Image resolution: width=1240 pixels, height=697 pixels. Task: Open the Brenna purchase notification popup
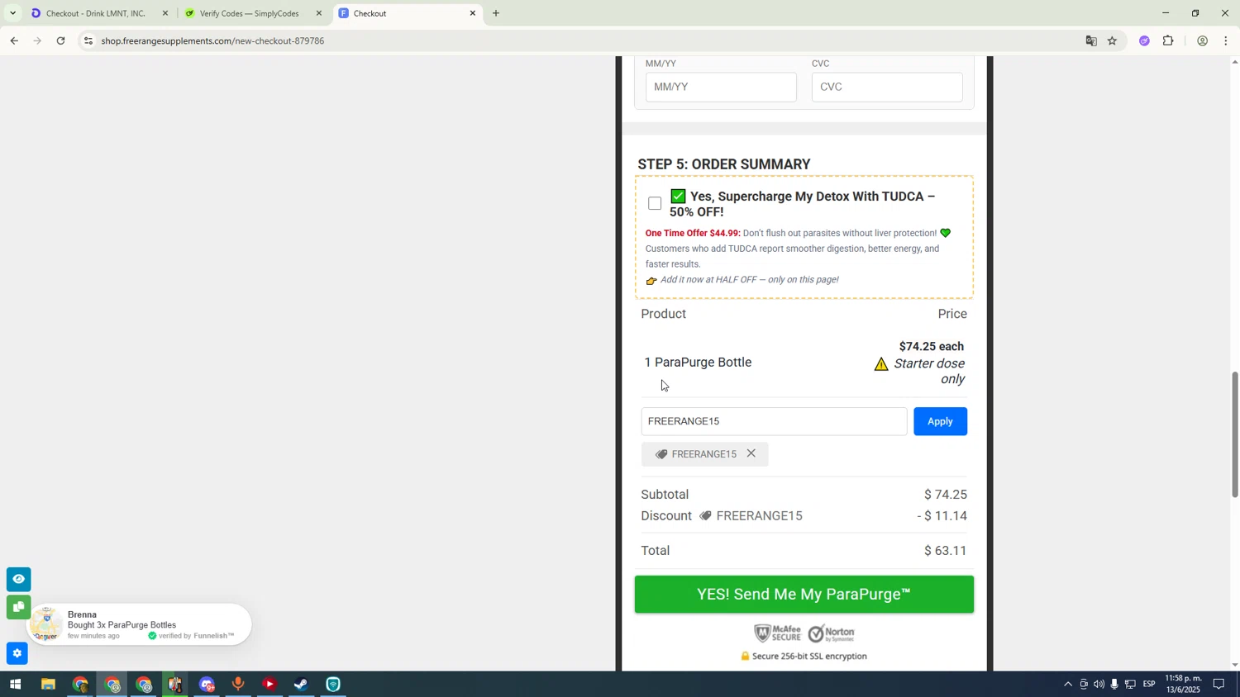pos(137,624)
